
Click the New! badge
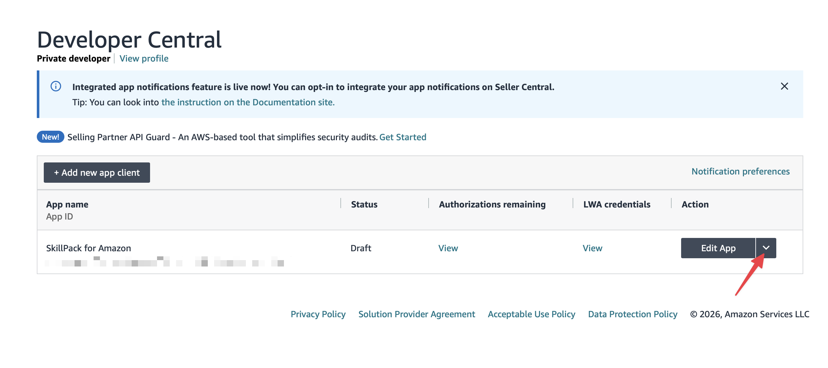[x=50, y=137]
